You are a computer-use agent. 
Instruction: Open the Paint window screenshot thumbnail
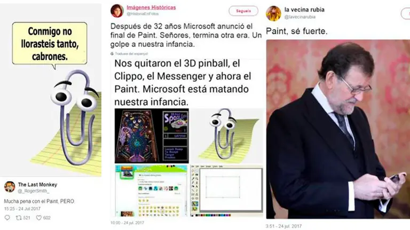coord(226,191)
